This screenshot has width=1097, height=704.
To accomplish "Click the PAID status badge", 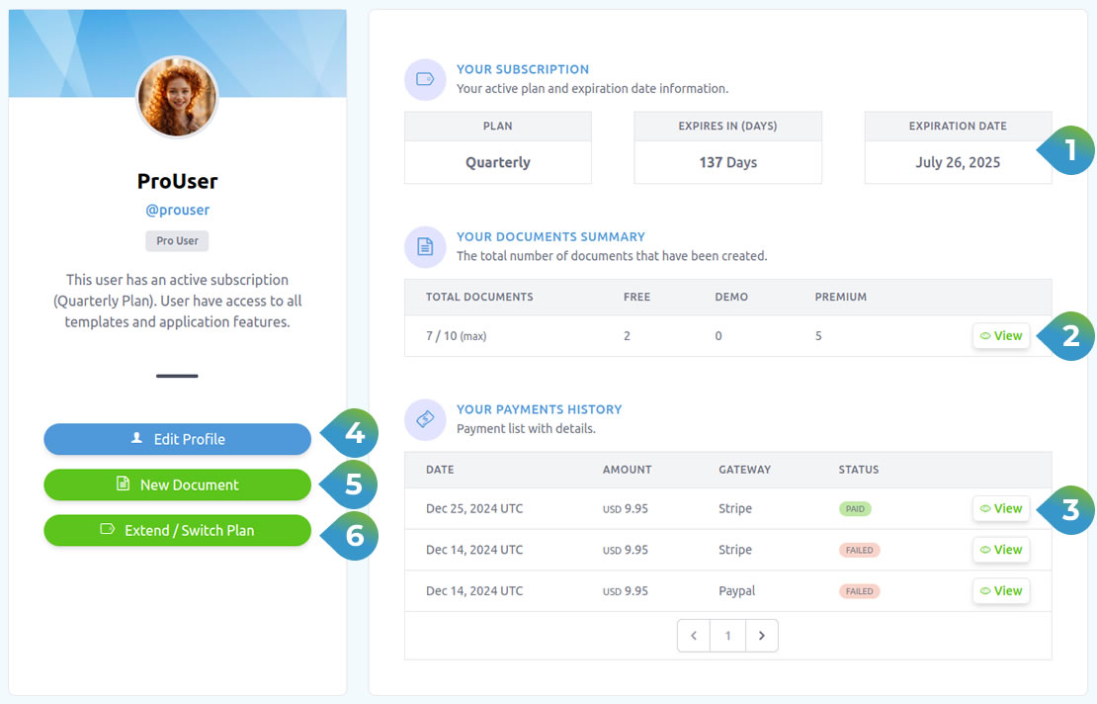I will tap(855, 509).
